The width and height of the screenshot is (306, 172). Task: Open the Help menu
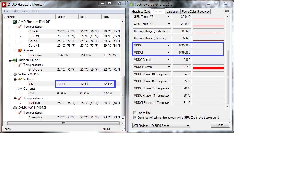click(35, 11)
